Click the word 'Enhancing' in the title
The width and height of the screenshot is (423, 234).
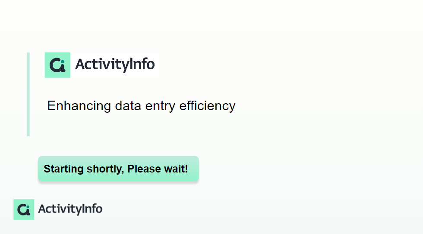pos(79,106)
